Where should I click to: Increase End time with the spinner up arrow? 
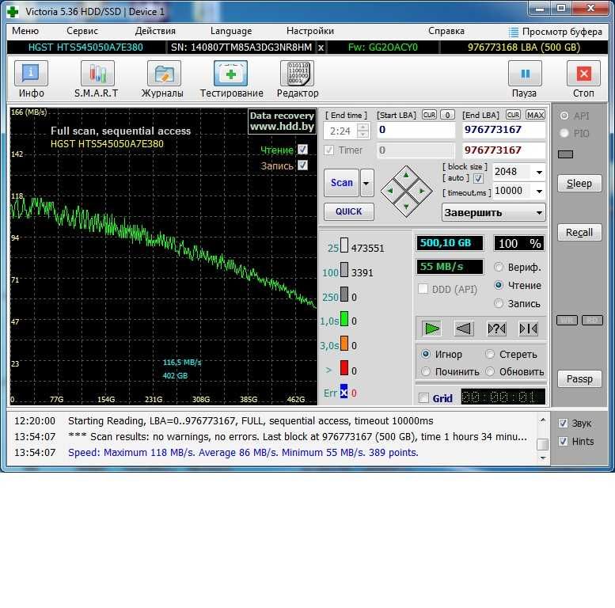click(363, 127)
